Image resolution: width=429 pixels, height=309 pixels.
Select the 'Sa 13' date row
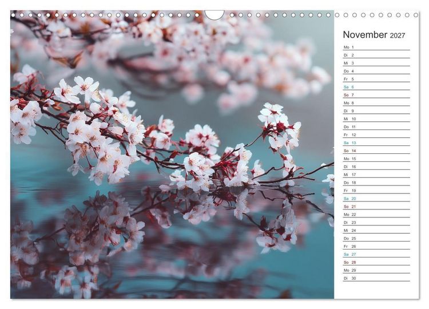(376, 142)
